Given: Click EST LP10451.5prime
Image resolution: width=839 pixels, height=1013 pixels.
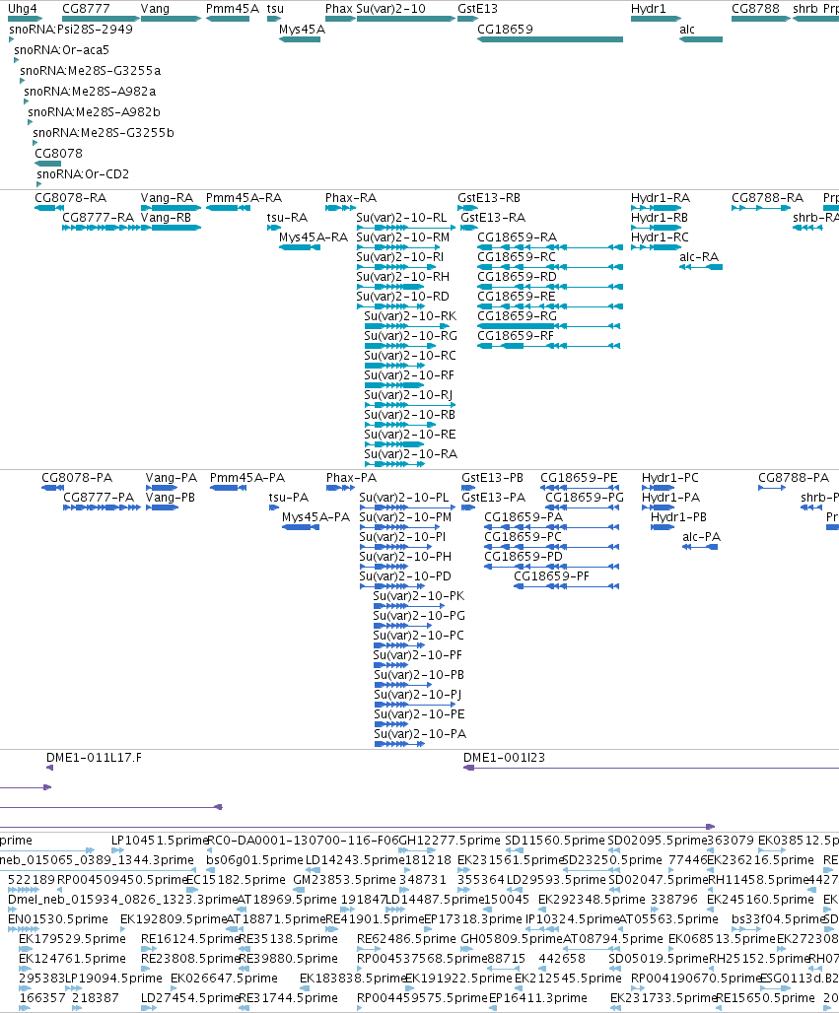Looking at the screenshot, I should (x=160, y=841).
